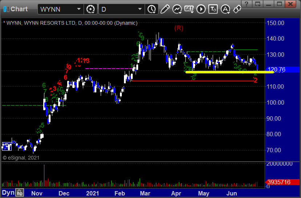Open the symbol settings gear icon

pos(91,9)
